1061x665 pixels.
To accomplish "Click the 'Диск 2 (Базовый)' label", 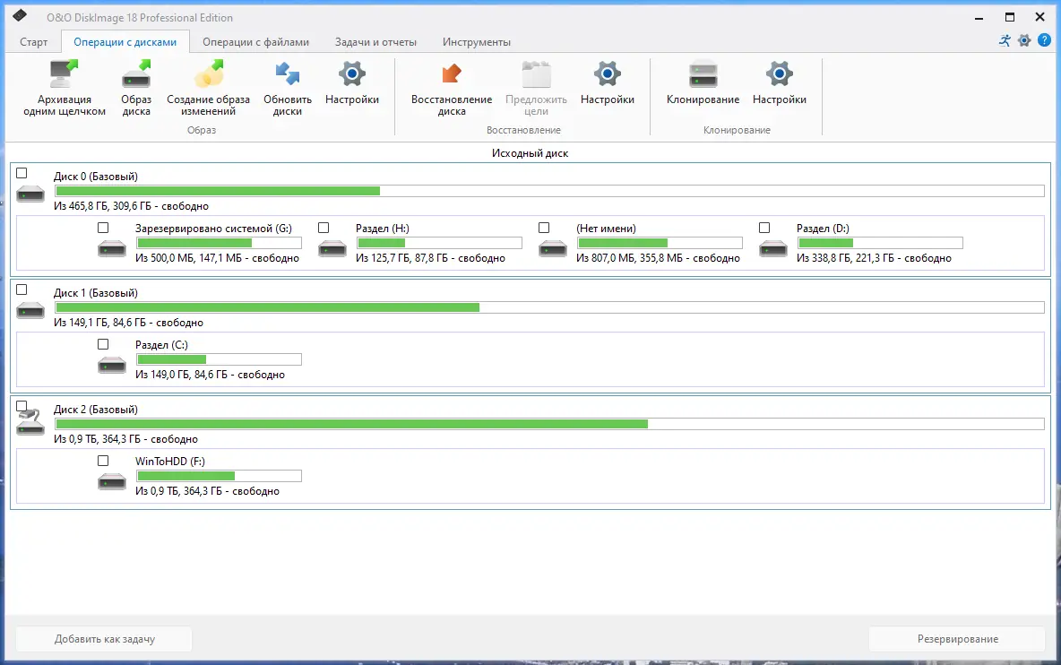I will tap(95, 410).
